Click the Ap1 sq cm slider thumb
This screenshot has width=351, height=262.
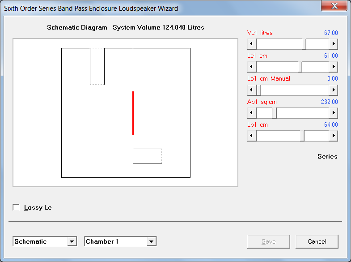[x=275, y=113]
